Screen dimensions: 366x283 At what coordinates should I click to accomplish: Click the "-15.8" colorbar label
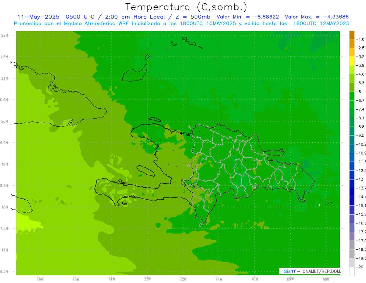[x=361, y=214]
